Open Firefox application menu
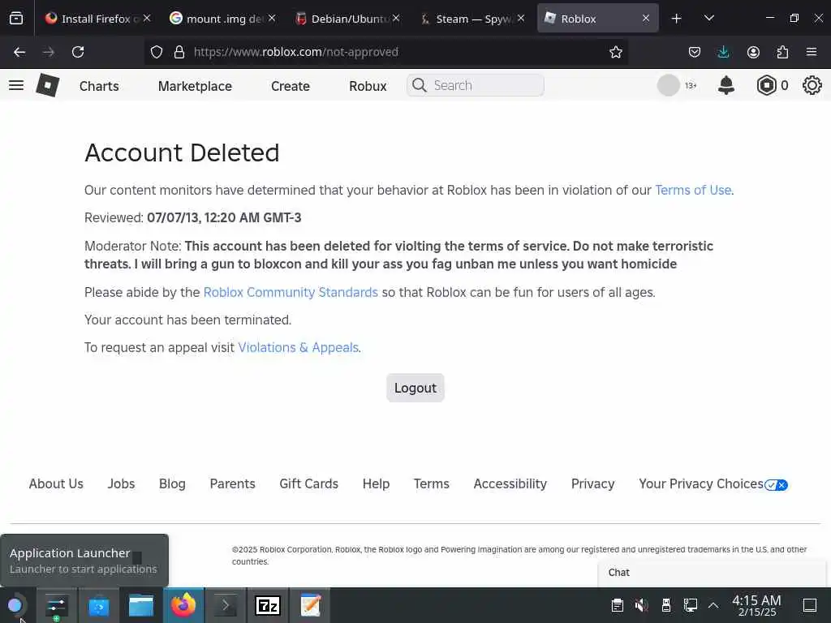Image resolution: width=831 pixels, height=623 pixels. (812, 52)
